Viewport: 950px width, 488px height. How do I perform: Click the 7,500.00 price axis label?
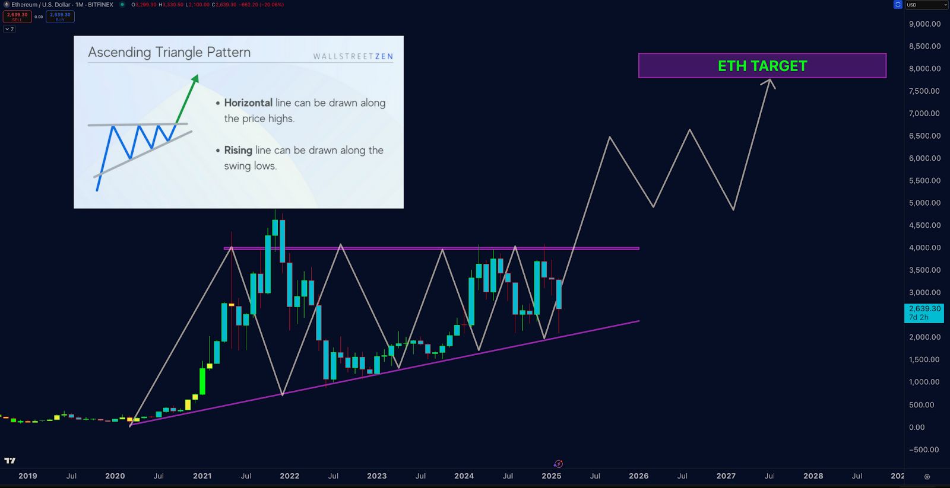coord(924,91)
